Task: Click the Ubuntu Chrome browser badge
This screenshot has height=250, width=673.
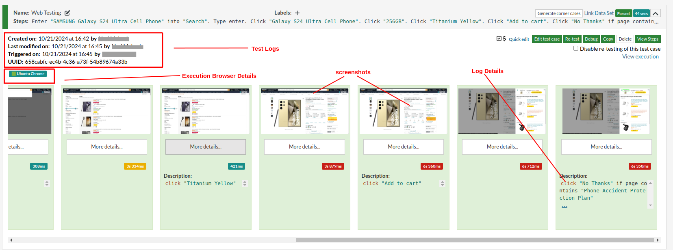Action: point(28,74)
